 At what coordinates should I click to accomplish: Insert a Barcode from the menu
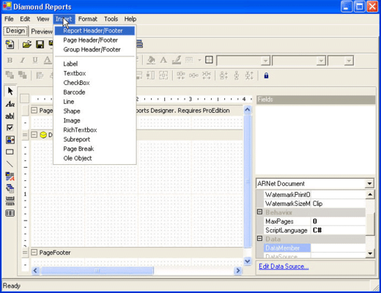[x=95, y=92]
